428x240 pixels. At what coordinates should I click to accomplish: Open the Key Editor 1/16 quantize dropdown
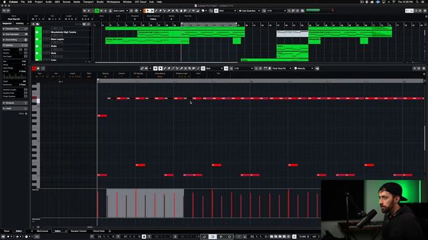[x=243, y=68]
